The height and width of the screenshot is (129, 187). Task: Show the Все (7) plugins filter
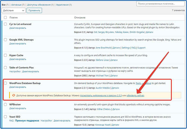click(5, 5)
